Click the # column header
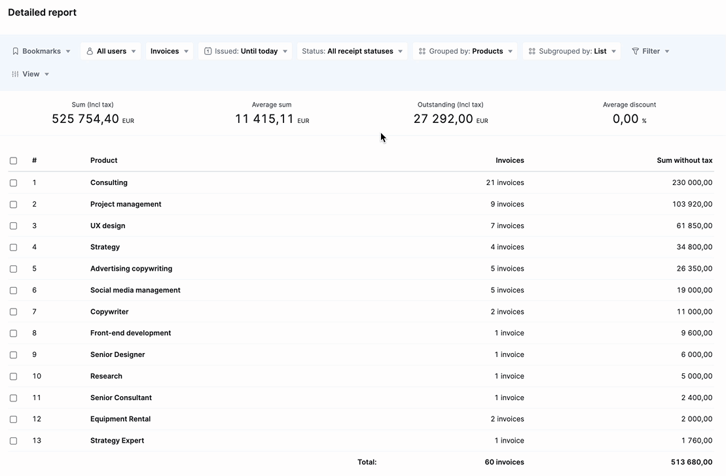 (34, 160)
